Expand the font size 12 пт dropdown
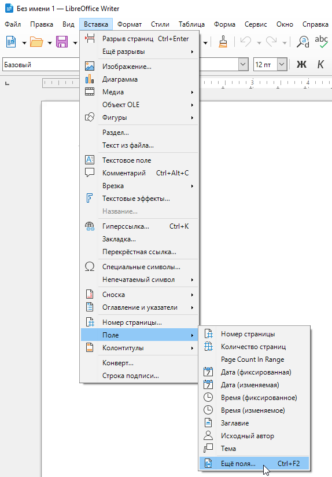This screenshot has width=332, height=477. (x=282, y=64)
